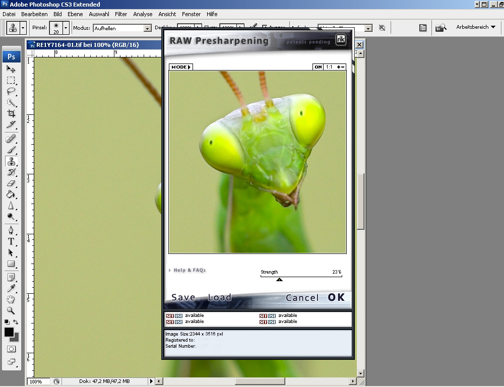Open the tool preset picker arrow

point(23,28)
